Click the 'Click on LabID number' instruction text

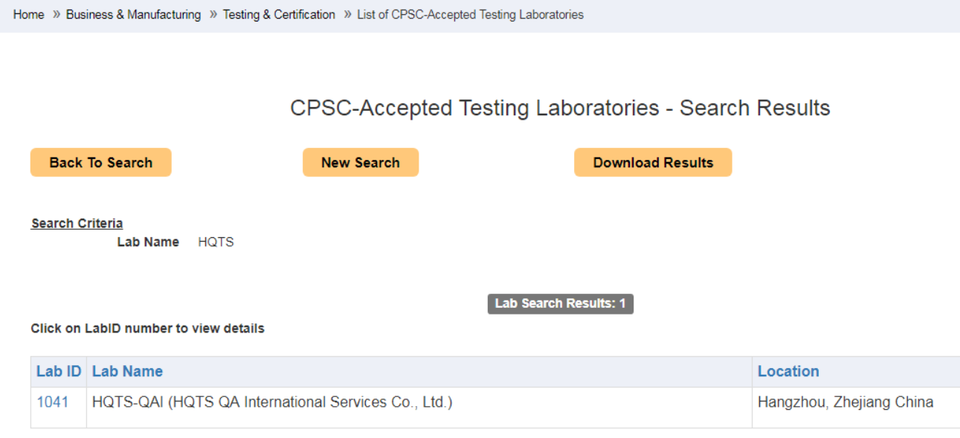[147, 328]
